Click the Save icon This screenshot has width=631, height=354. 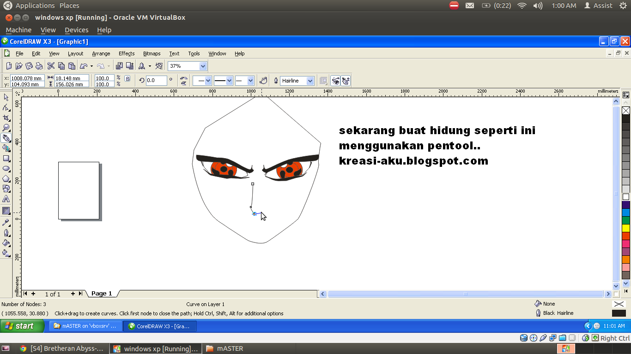(29, 66)
